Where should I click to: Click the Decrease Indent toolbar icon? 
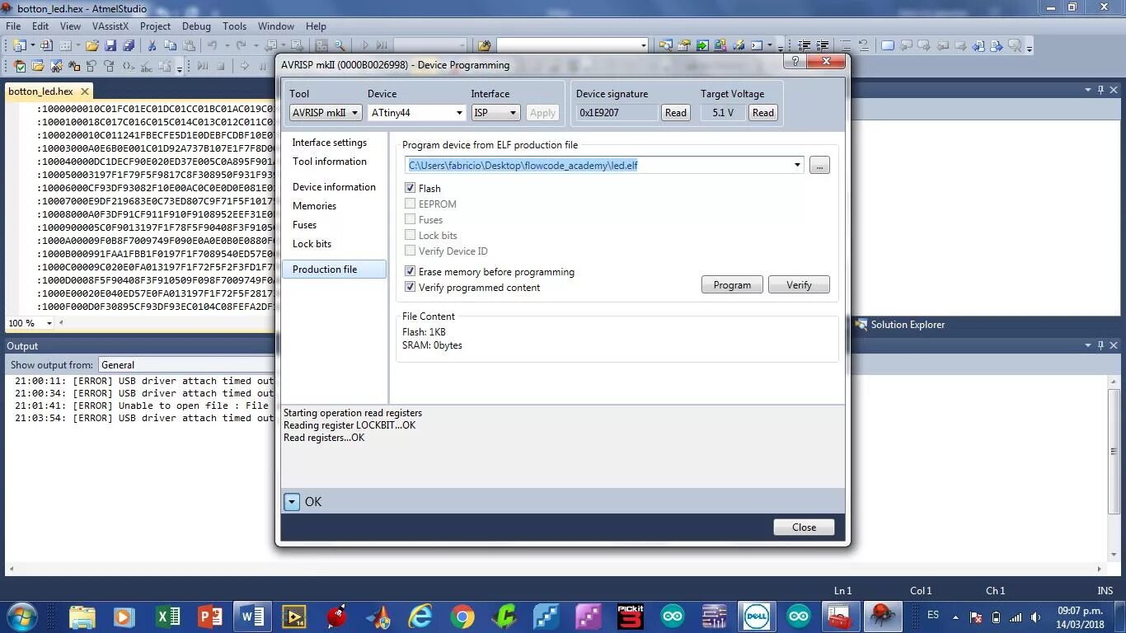click(804, 45)
